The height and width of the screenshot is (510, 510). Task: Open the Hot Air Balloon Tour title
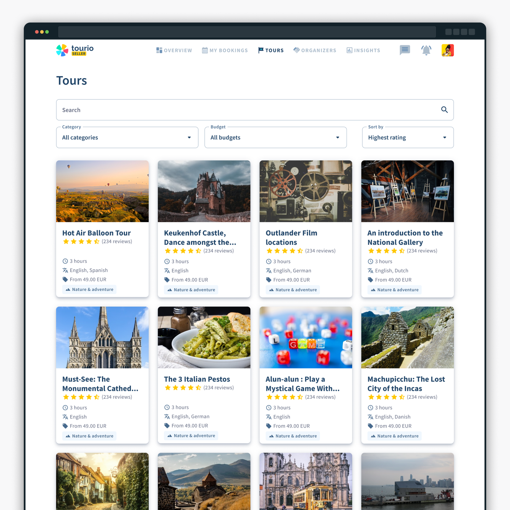(97, 233)
